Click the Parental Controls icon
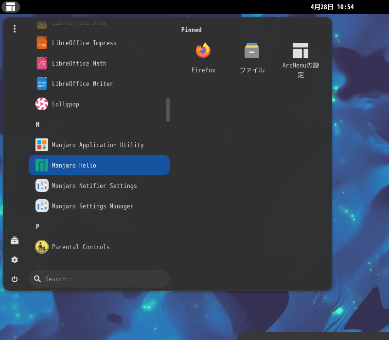 (42, 247)
